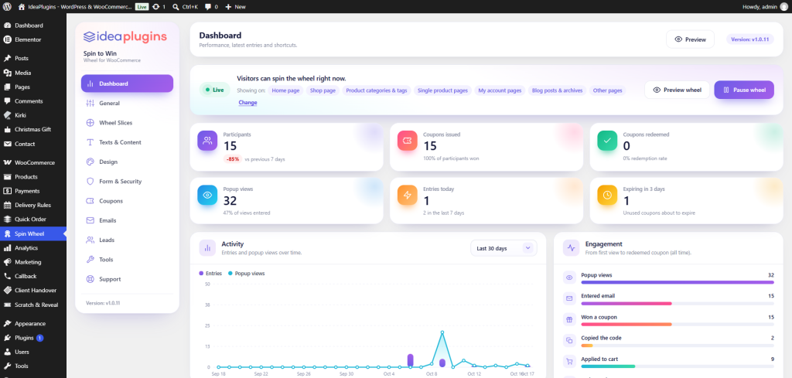Open the IdeaPlugins site home link

point(75,6)
